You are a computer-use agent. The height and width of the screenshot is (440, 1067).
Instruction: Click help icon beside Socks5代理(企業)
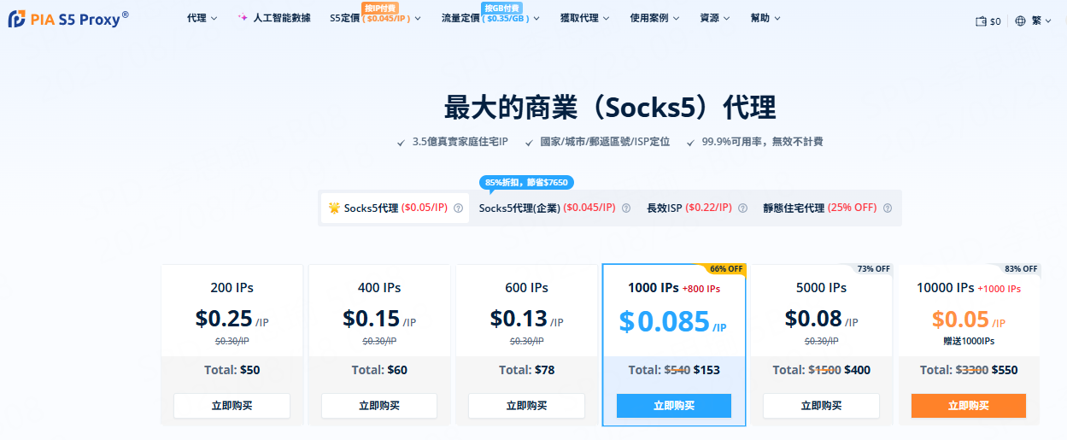626,208
